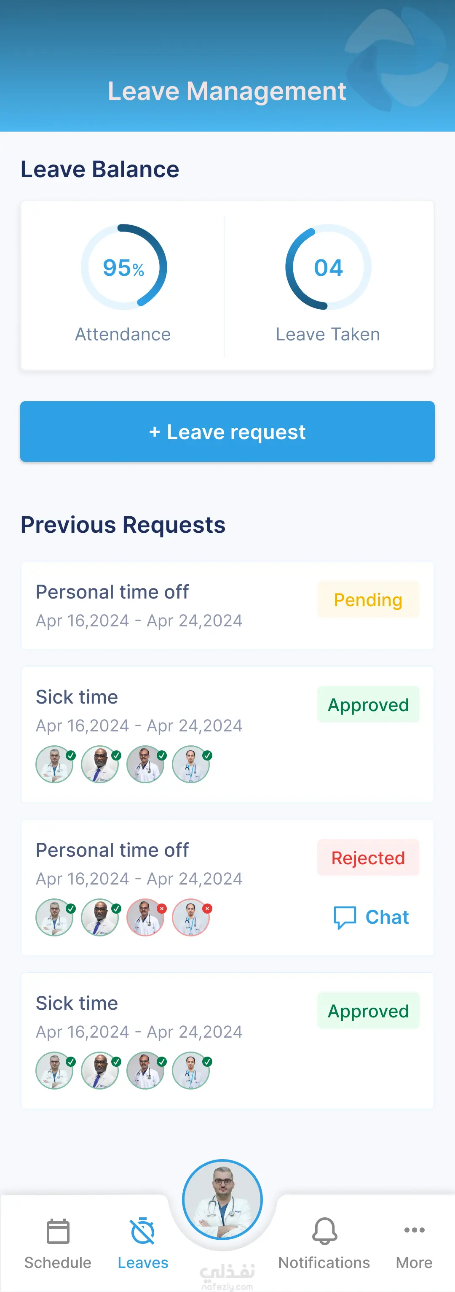Tap the More three-dots icon
Viewport: 455px width, 1292px height.
coord(414,1230)
